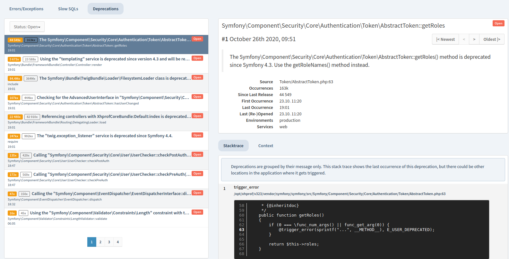The image size is (509, 259).
Task: Click the 45x occurrences badge
Action: pyautogui.click(x=23, y=213)
